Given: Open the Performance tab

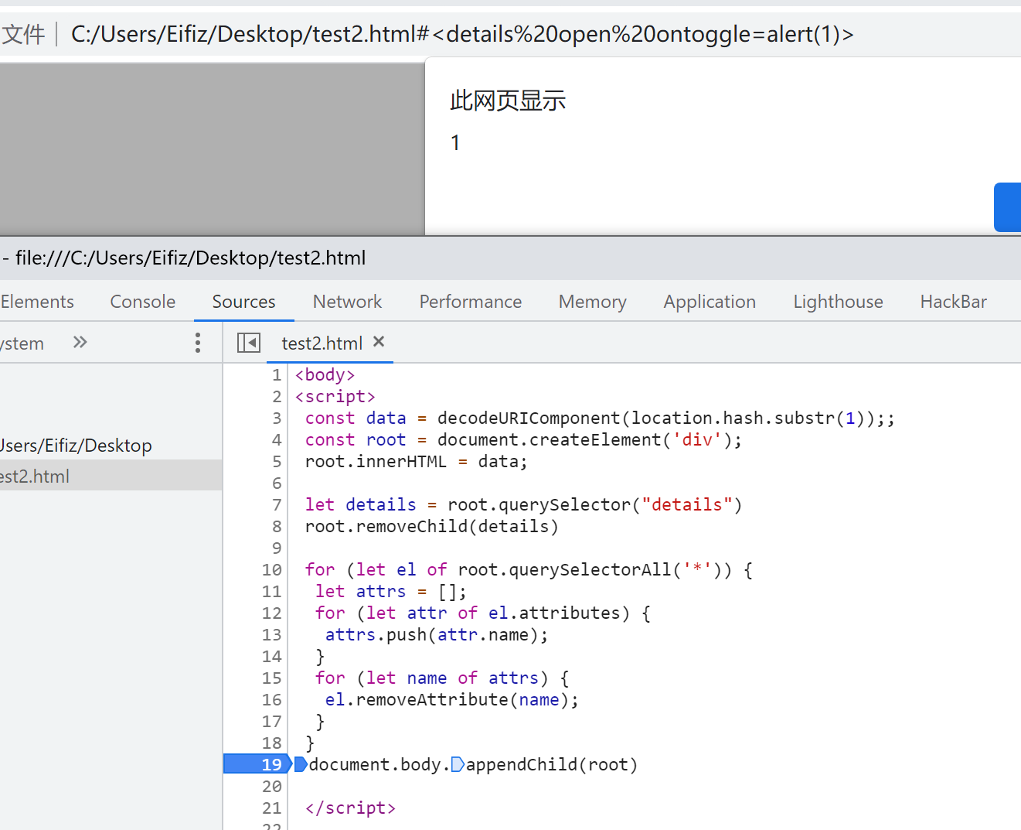Looking at the screenshot, I should point(470,302).
